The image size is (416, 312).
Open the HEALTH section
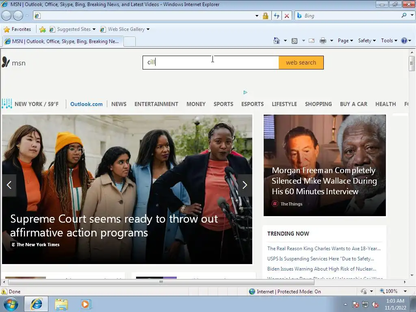(386, 104)
